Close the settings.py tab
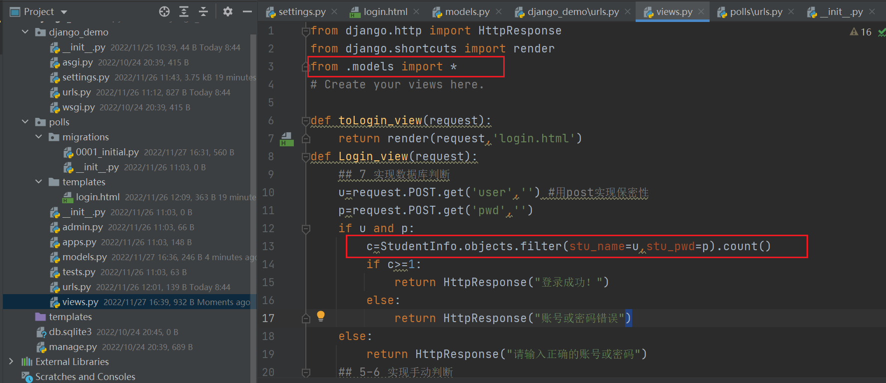 click(334, 11)
